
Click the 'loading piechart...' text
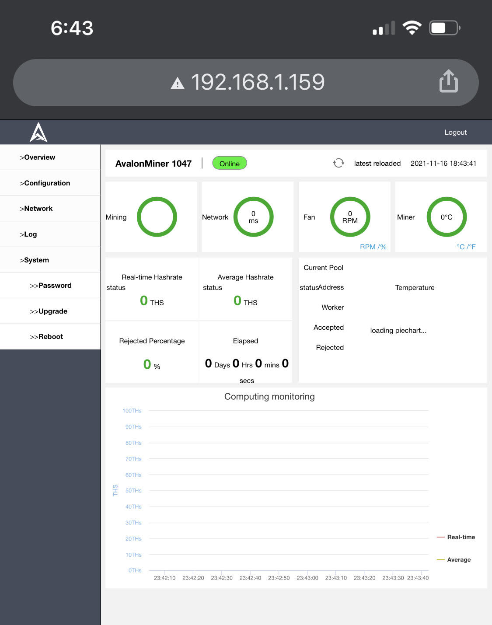[398, 331]
